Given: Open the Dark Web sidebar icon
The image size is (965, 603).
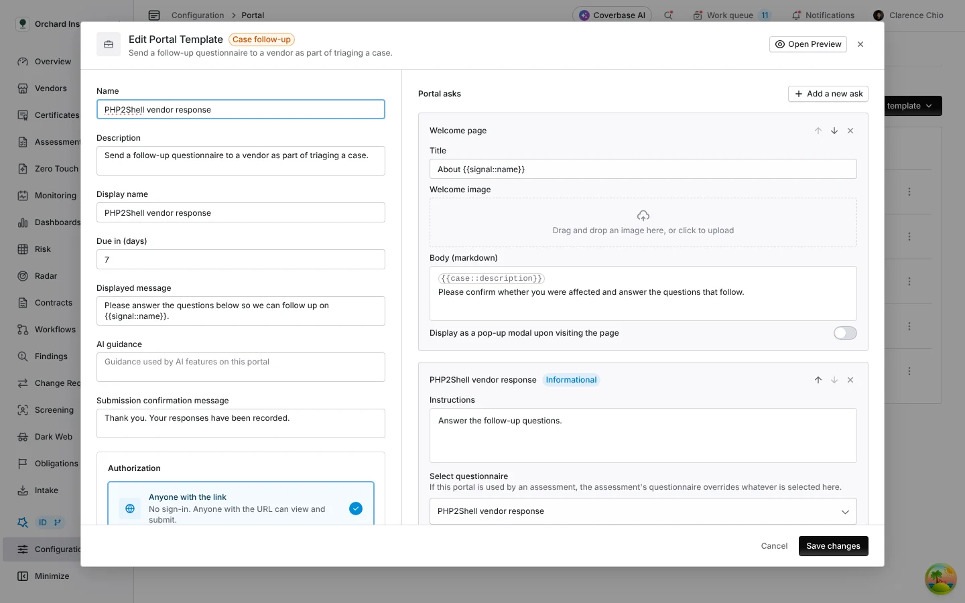Looking at the screenshot, I should pyautogui.click(x=23, y=437).
